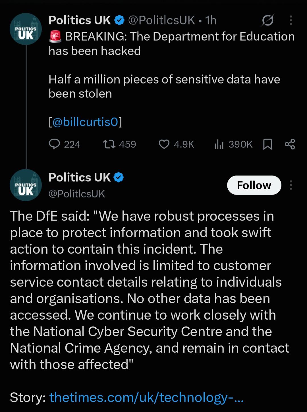
Task: Open the DfE statement tweet text
Action: 150,290
